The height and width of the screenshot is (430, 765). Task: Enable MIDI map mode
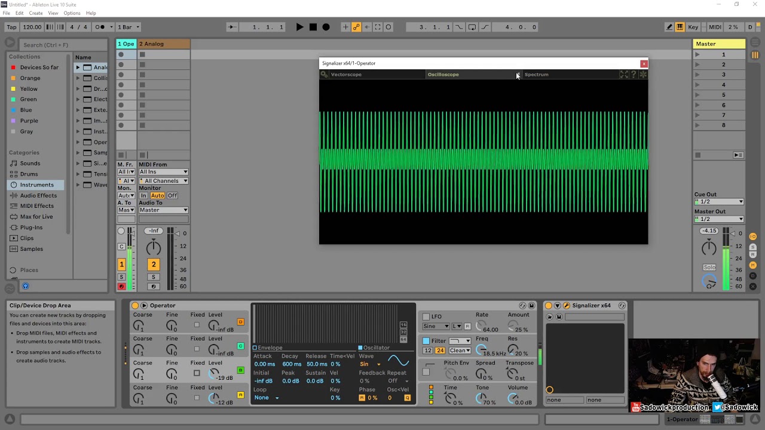pyautogui.click(x=715, y=27)
